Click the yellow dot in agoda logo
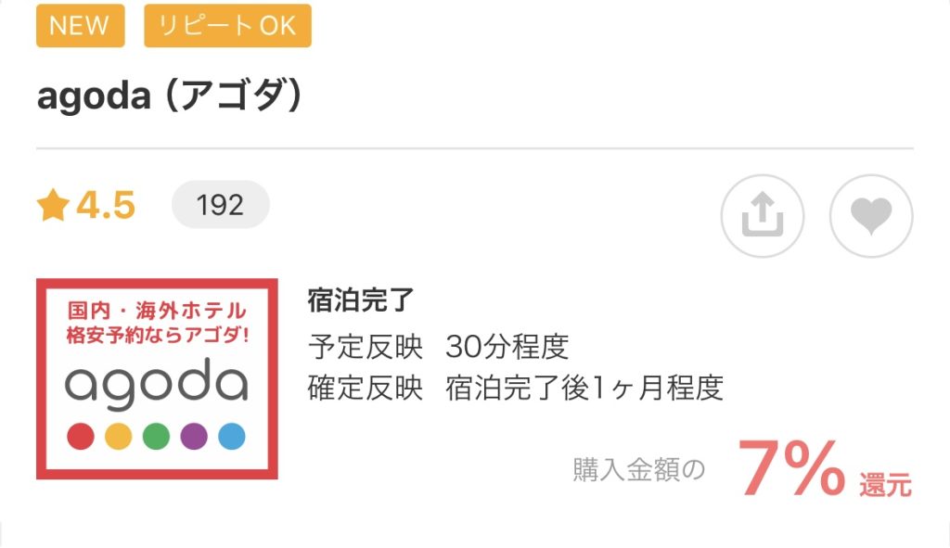950x548 pixels. pyautogui.click(x=119, y=436)
